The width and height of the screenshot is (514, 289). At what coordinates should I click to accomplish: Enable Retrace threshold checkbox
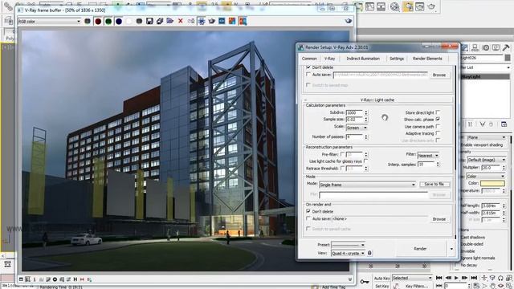coord(342,168)
